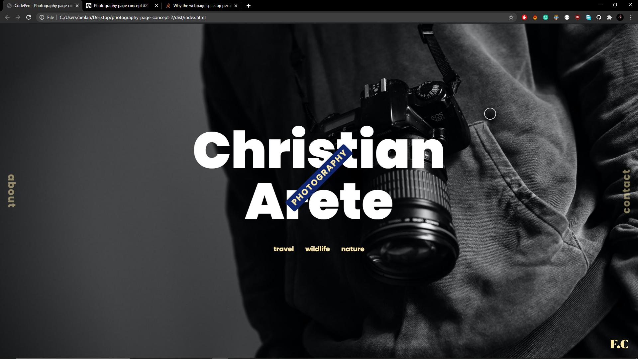This screenshot has height=359, width=638.
Task: Close the CodePen Photography page tab
Action: tap(77, 6)
